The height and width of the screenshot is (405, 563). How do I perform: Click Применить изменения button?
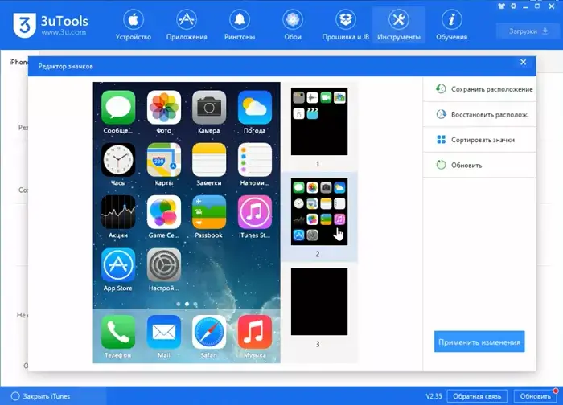click(x=479, y=342)
